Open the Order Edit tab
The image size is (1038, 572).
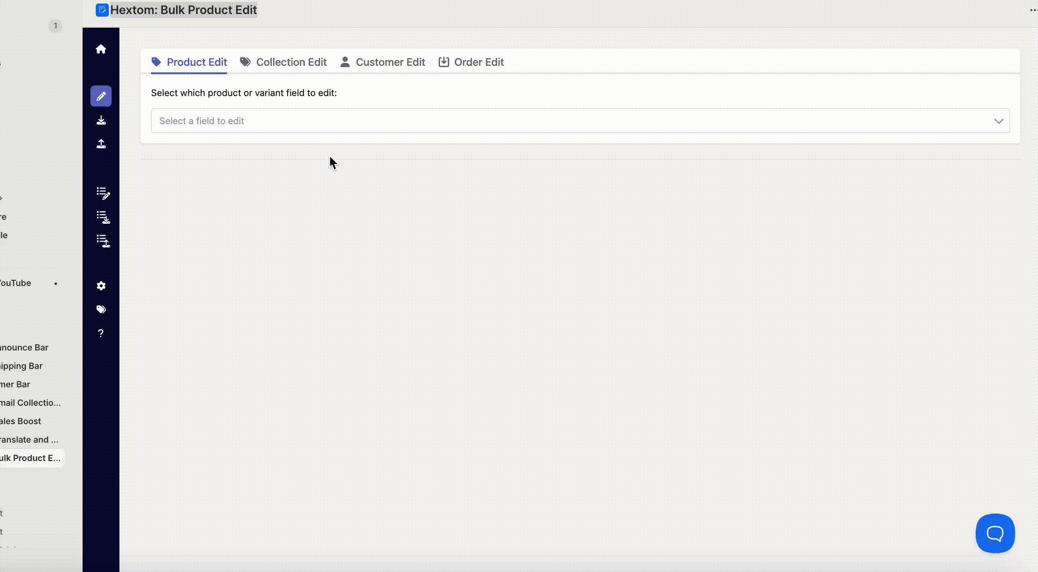(x=471, y=62)
